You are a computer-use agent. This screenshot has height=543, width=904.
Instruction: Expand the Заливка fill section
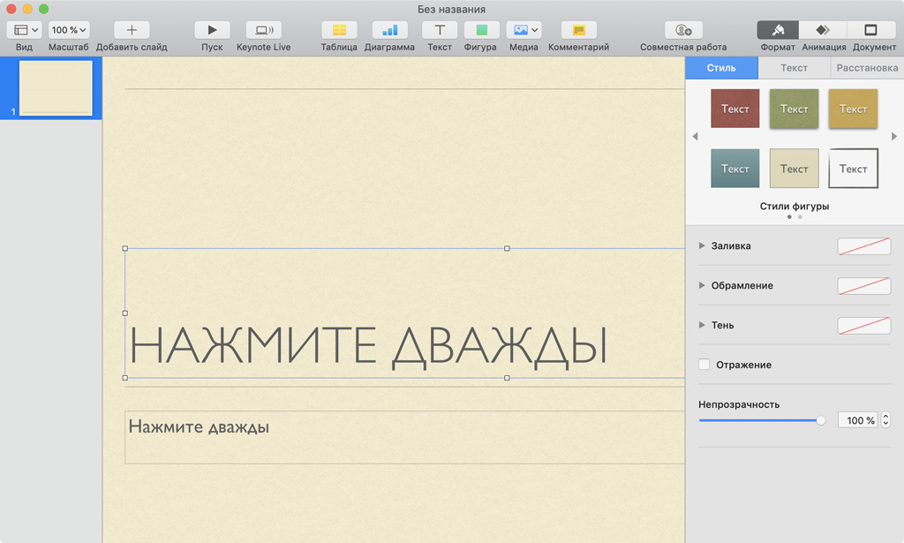pos(702,245)
